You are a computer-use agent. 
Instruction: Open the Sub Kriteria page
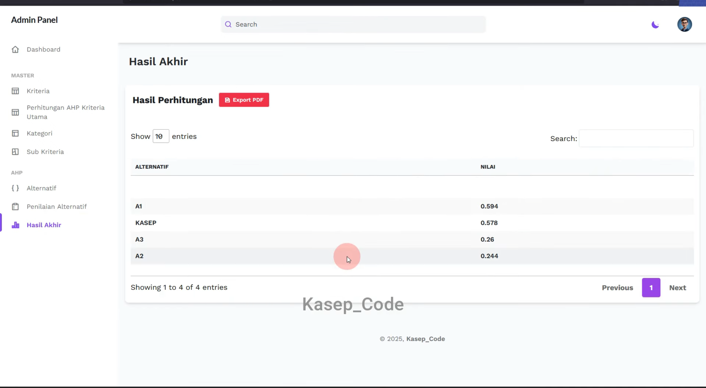45,152
